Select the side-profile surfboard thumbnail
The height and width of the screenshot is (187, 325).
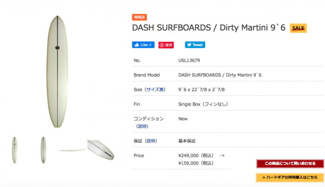click(x=72, y=150)
